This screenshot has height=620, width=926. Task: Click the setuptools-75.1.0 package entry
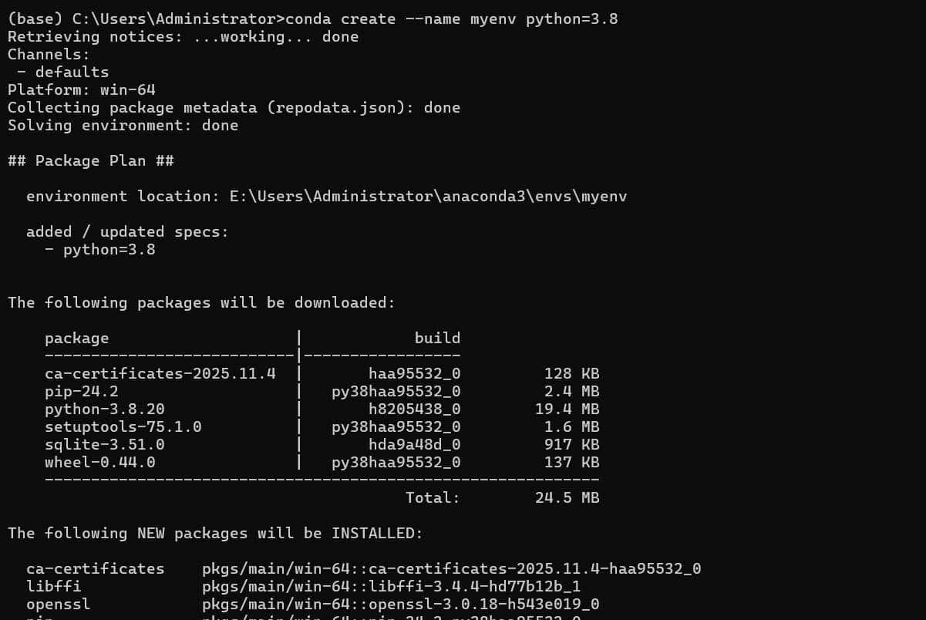pyautogui.click(x=123, y=426)
